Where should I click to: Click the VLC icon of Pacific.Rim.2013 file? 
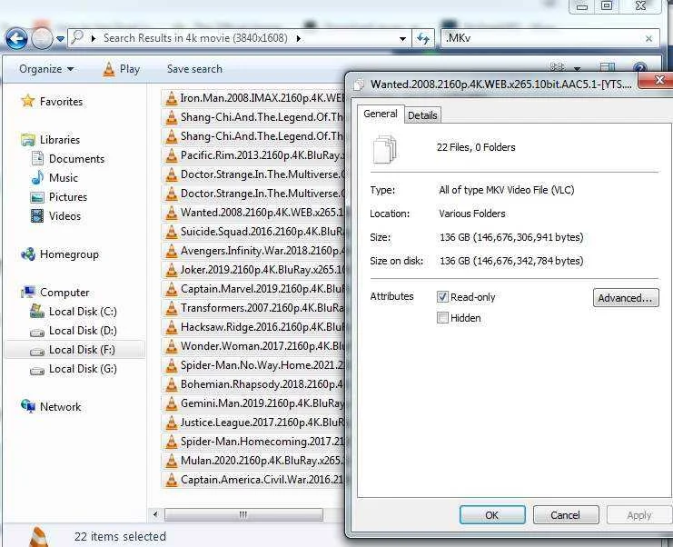click(172, 155)
